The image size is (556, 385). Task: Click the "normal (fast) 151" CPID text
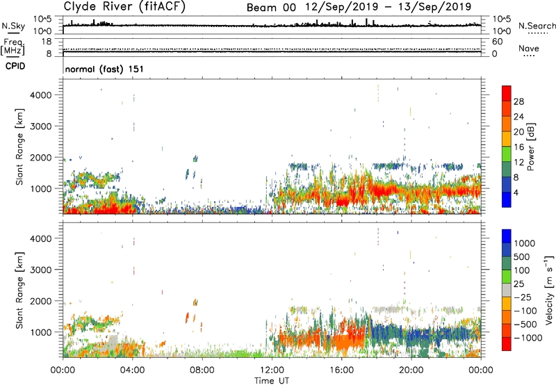pos(104,69)
